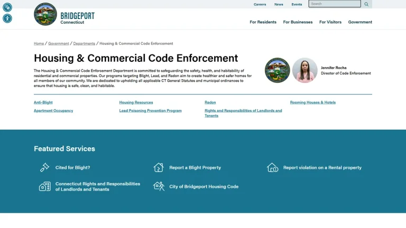Click the house alert icon for Rental property
Screen dimensions: 406x228
click(x=272, y=167)
